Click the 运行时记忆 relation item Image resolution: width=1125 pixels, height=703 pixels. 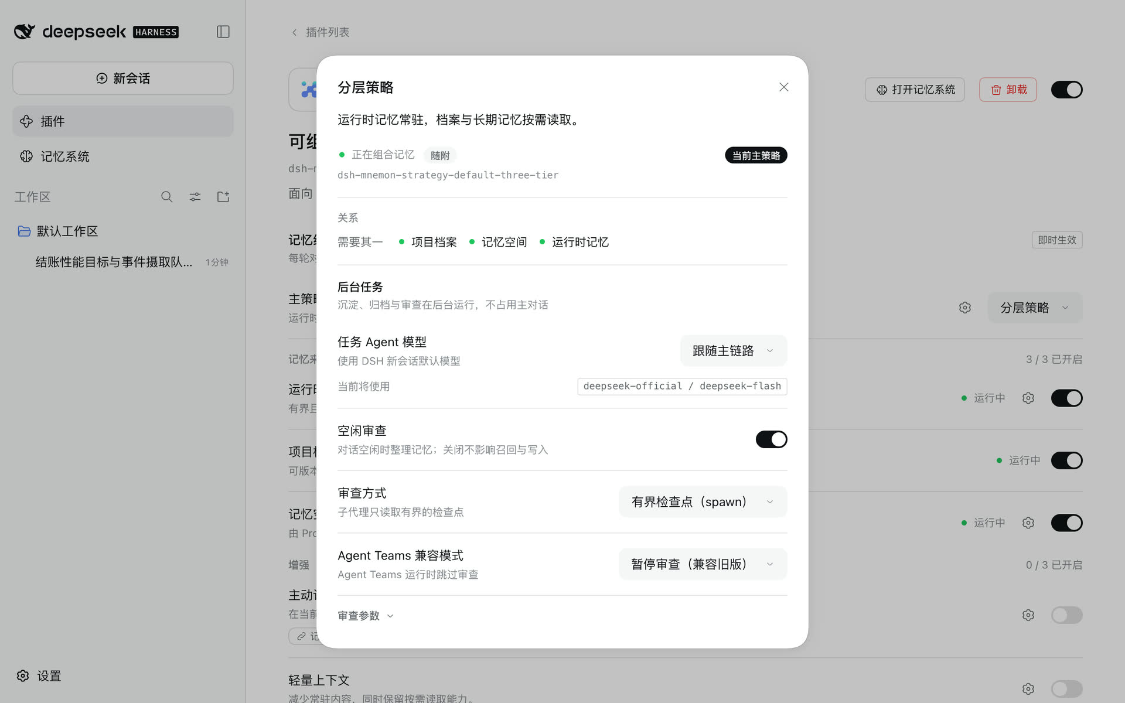574,242
